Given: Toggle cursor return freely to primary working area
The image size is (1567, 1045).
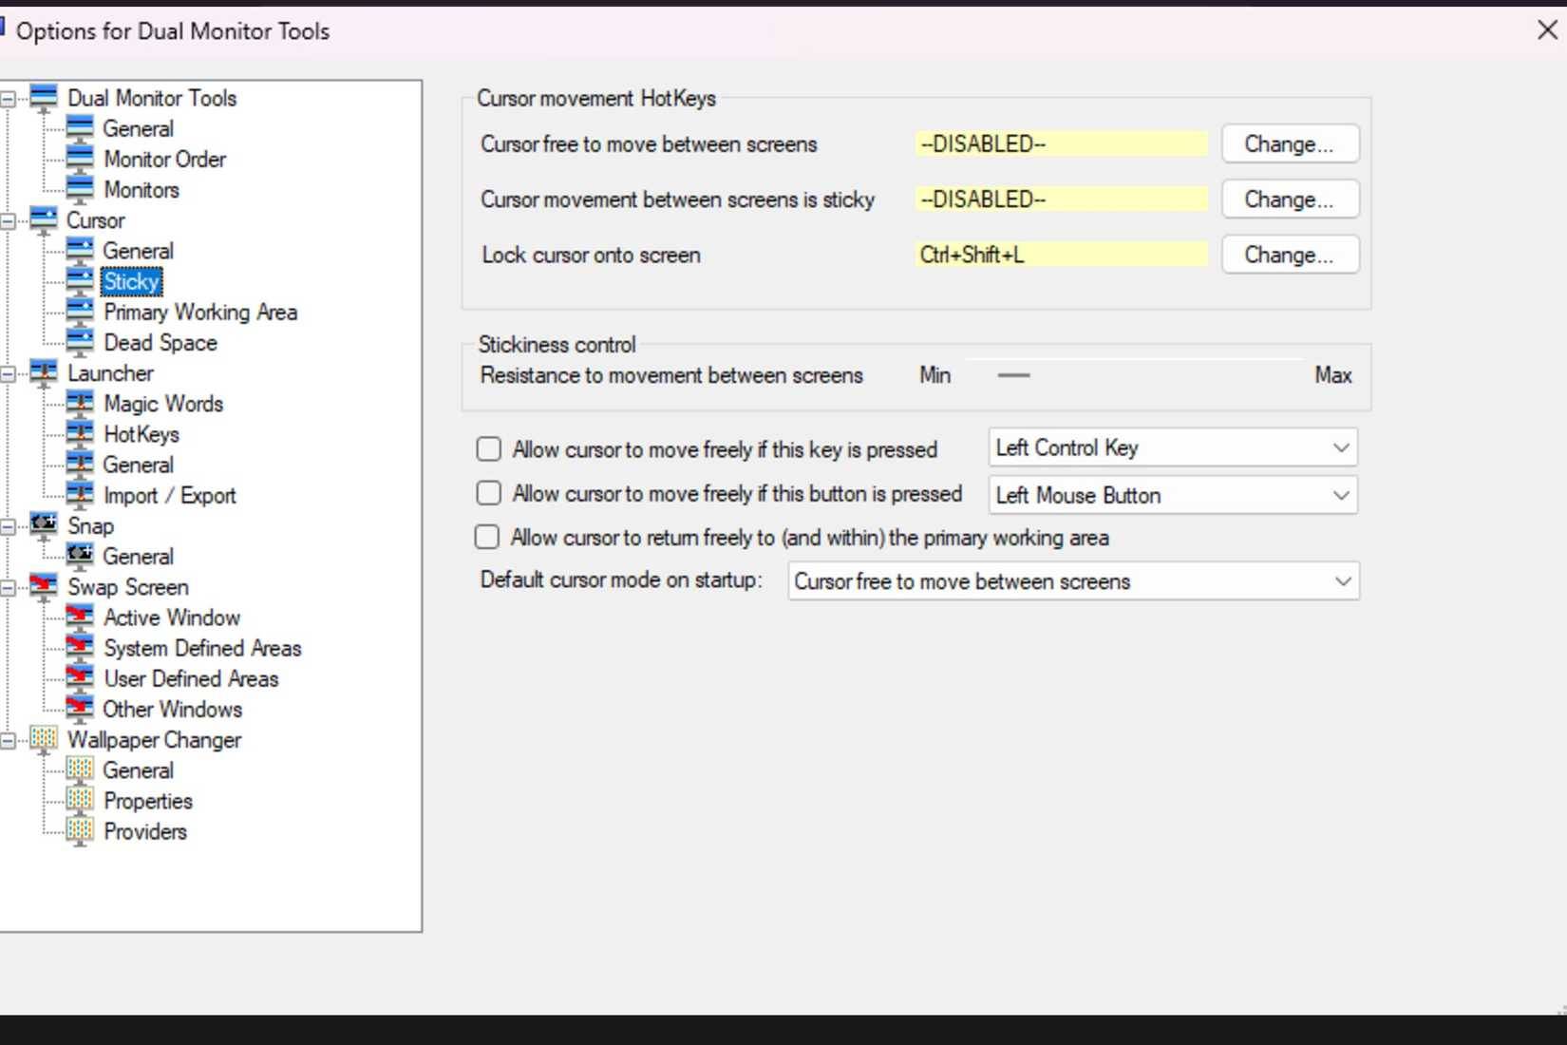Looking at the screenshot, I should point(487,538).
